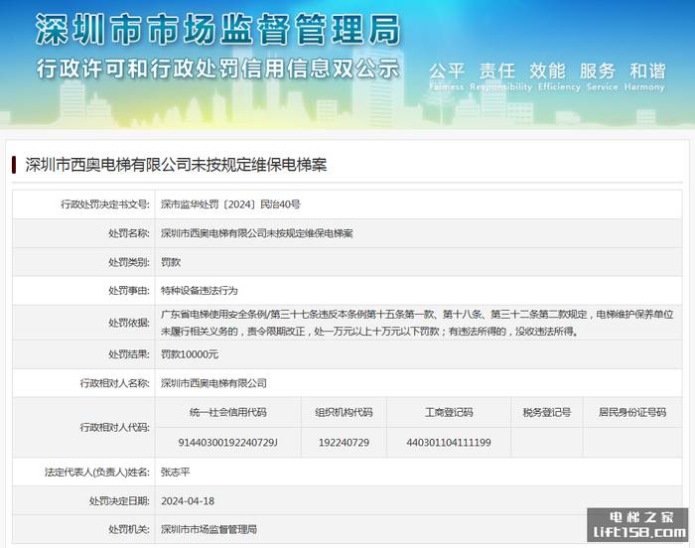Click the 行政相对人名称 label
The image size is (695, 548).
pyautogui.click(x=114, y=383)
